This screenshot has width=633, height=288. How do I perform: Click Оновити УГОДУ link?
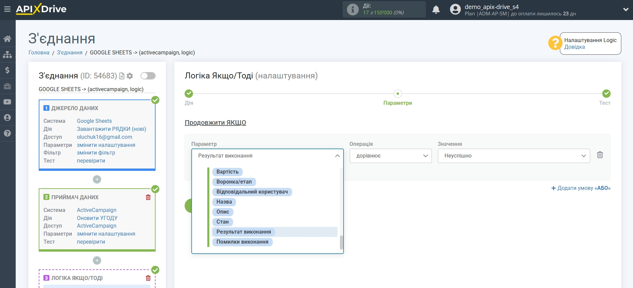point(97,218)
